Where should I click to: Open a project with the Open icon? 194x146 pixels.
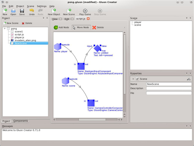pos(13,12)
